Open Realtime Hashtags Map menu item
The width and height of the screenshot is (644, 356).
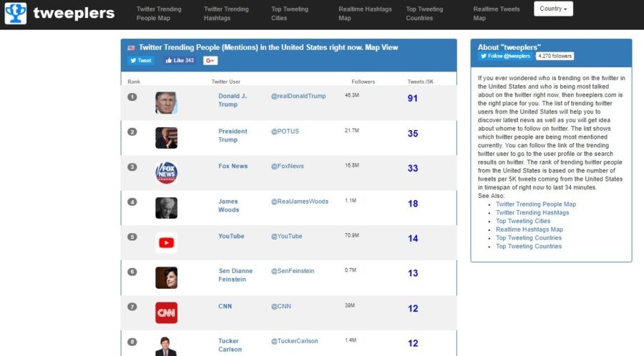point(365,14)
